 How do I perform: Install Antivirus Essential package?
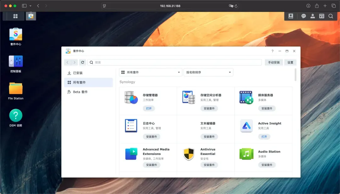[209, 165]
